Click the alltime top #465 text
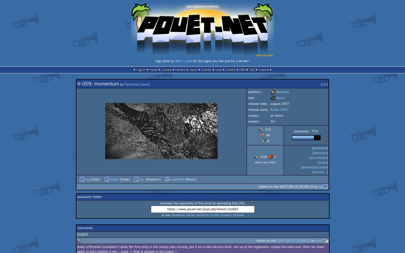405x253 pixels. [x=265, y=162]
